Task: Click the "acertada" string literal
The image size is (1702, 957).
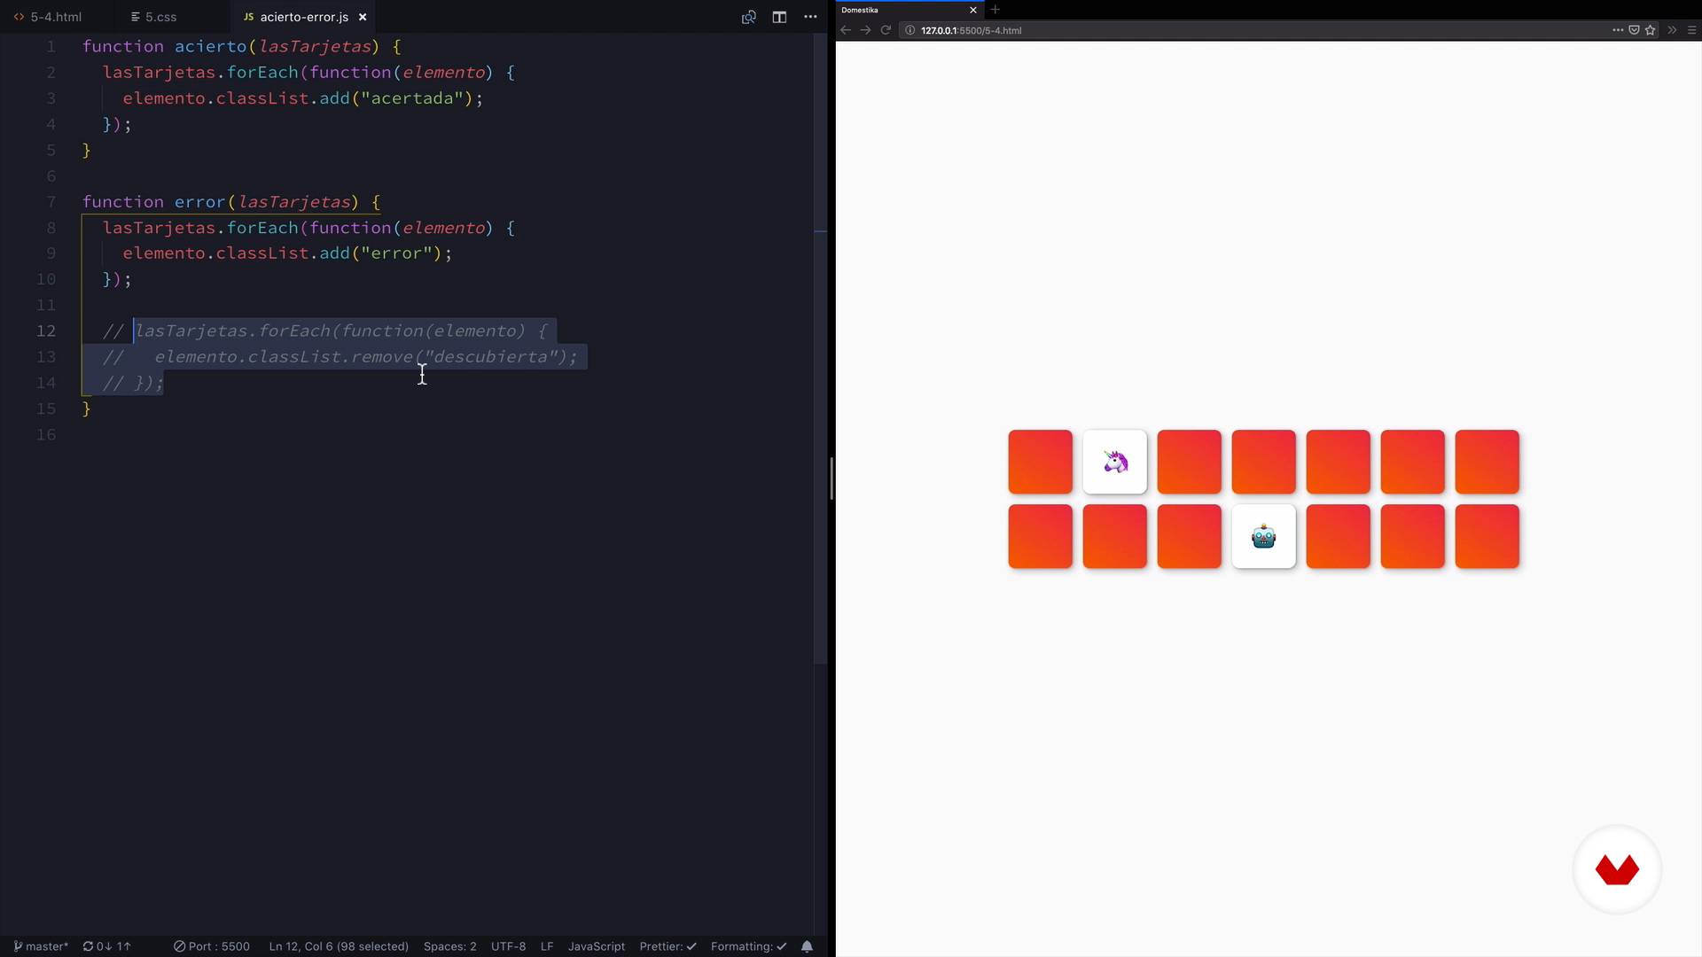Action: point(411,98)
